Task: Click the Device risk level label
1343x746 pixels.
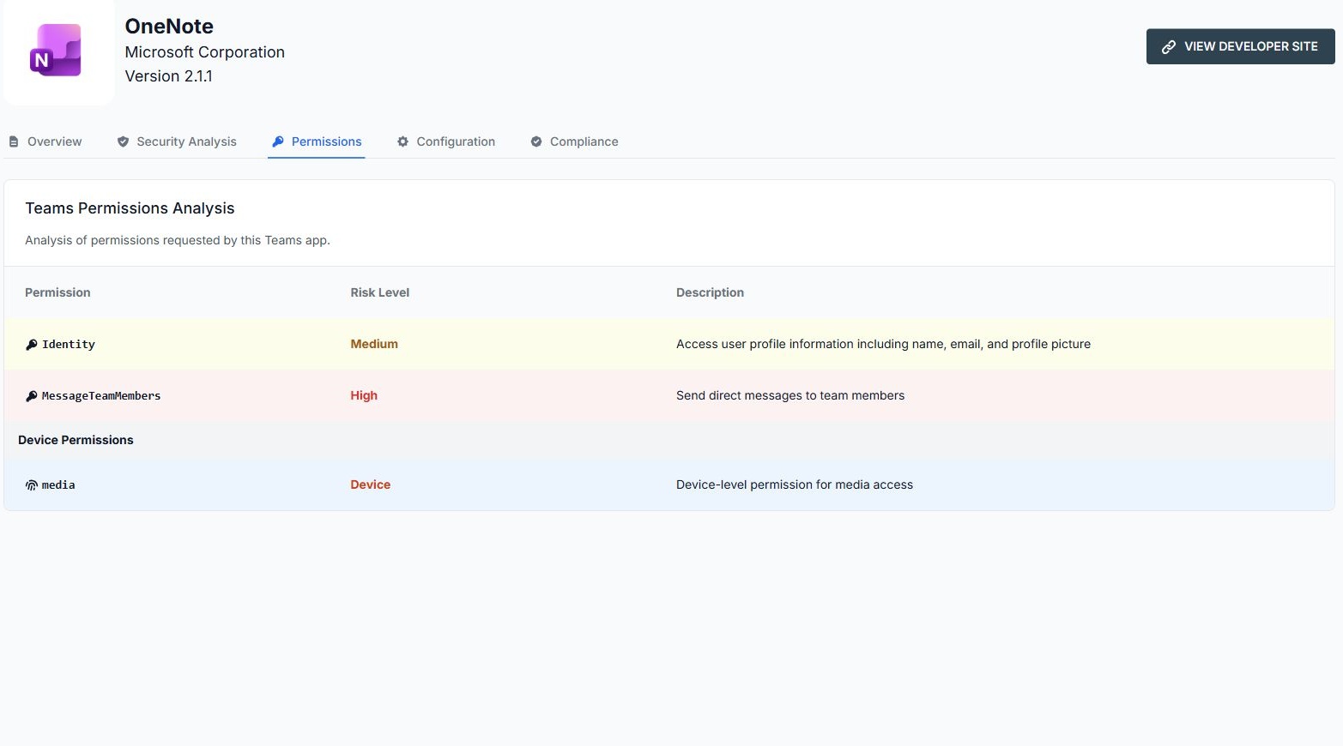Action: coord(370,484)
